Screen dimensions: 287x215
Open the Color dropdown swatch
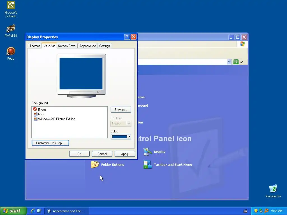tap(121, 137)
